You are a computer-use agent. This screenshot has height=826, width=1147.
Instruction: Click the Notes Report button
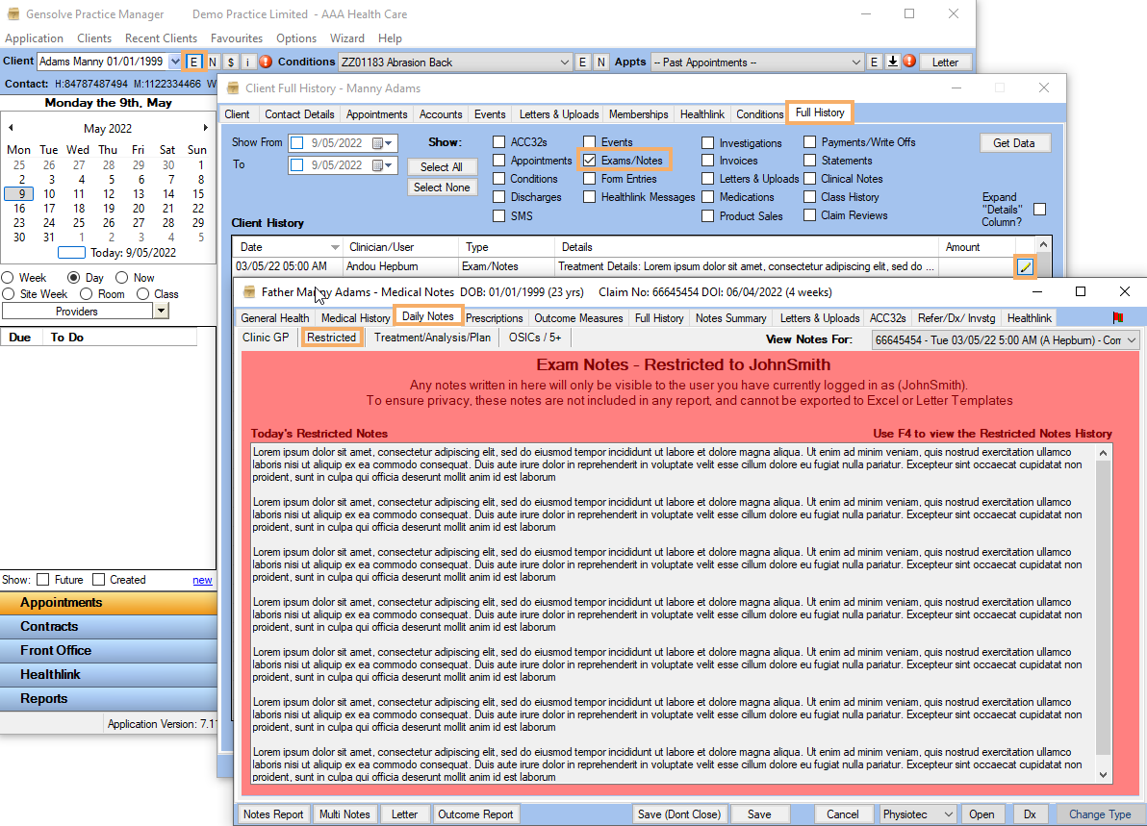coord(272,813)
